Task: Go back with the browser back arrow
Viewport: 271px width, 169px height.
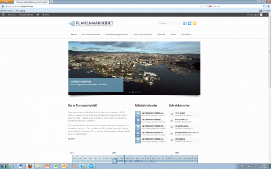Action: click(x=3, y=6)
